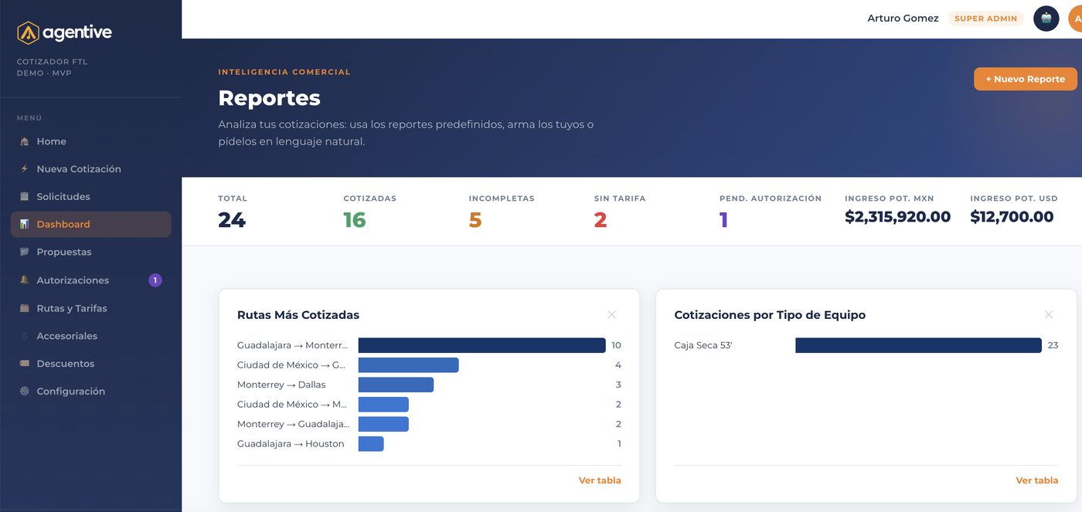
Task: Open the orange user avatar in header
Action: tap(1075, 19)
